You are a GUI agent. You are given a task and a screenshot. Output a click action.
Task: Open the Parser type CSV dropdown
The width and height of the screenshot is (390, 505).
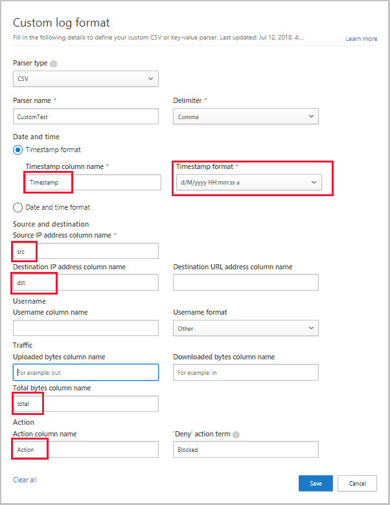tap(86, 79)
